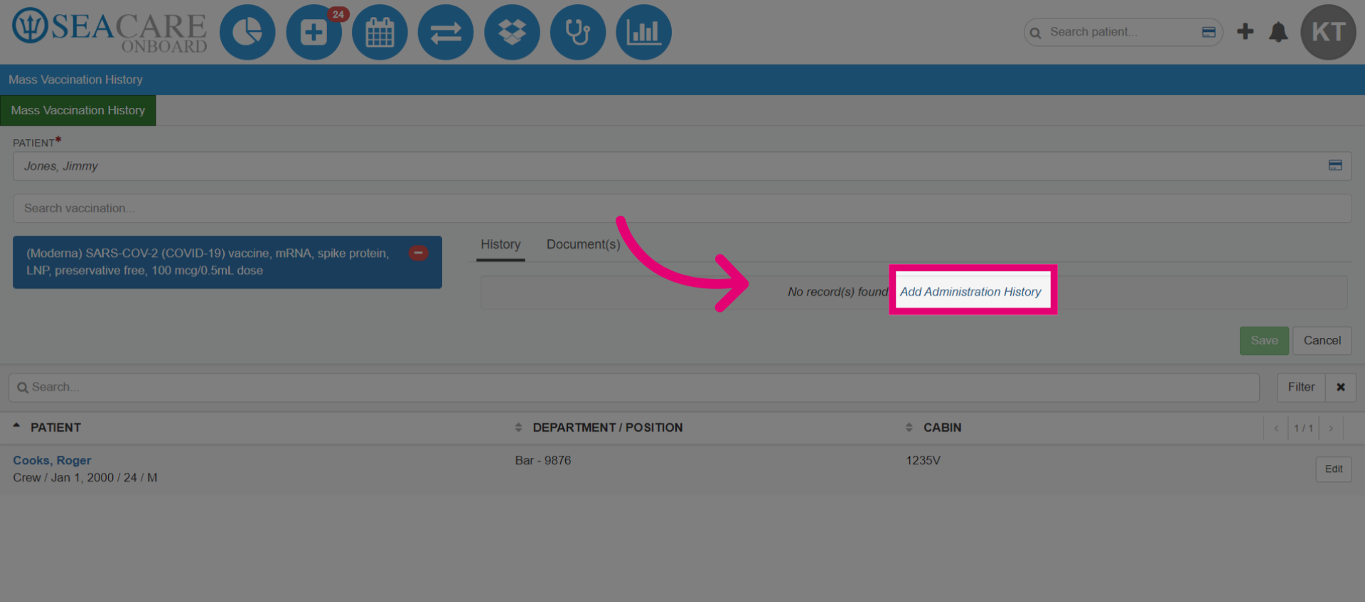
Task: Click Edit for Cooks, Roger
Action: [1334, 469]
